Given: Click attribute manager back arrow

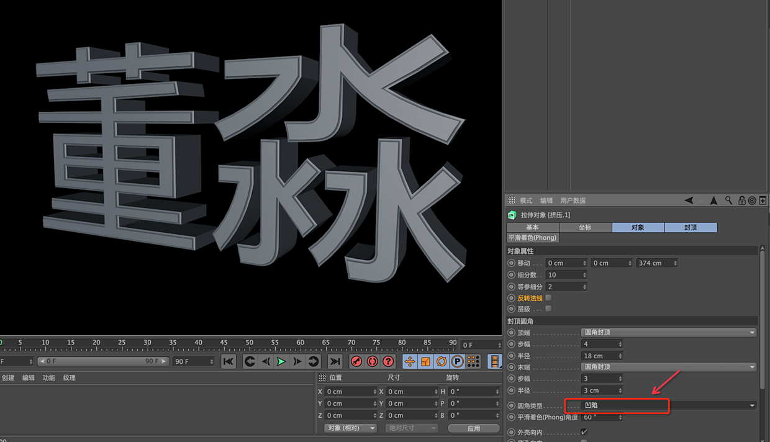Looking at the screenshot, I should click(689, 201).
